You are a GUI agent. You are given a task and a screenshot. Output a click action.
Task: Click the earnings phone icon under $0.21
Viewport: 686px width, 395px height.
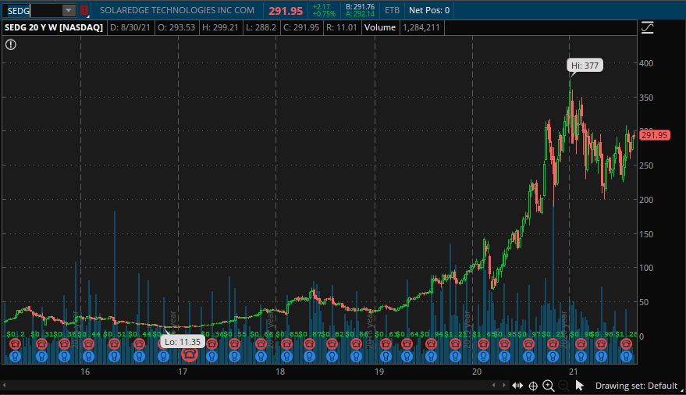coord(553,344)
